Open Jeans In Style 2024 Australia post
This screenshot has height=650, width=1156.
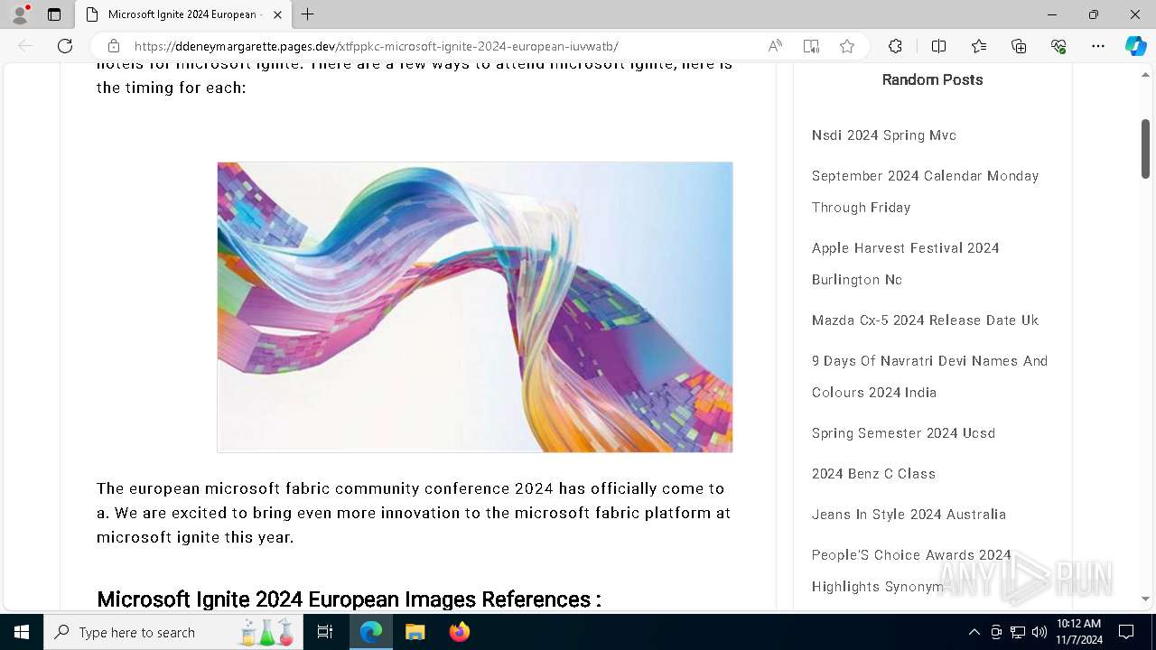click(x=909, y=515)
